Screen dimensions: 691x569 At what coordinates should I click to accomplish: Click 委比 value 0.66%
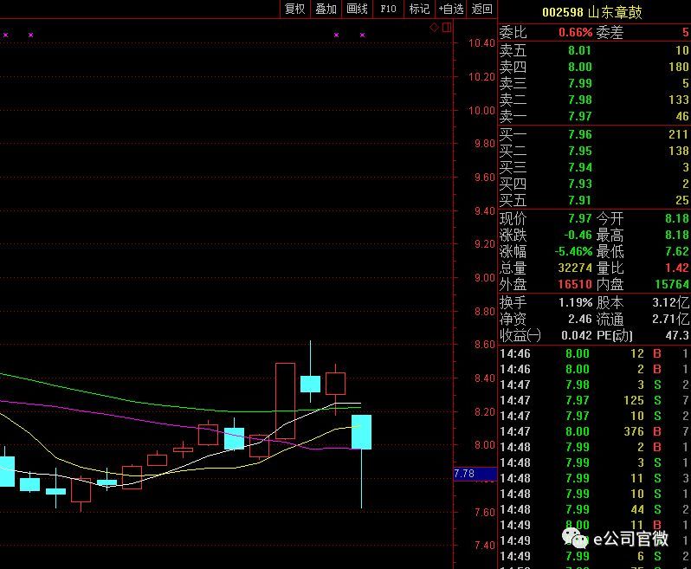pos(576,32)
